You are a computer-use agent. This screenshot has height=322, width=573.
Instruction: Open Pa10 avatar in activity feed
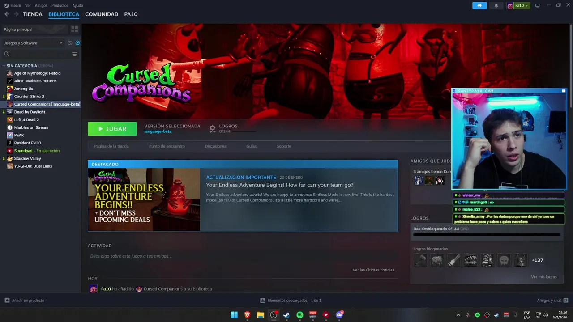[93, 289]
